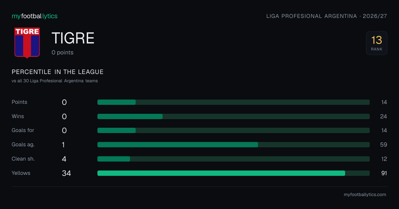Click the TIGRE team name heading
This screenshot has height=209, width=399.
coord(73,38)
